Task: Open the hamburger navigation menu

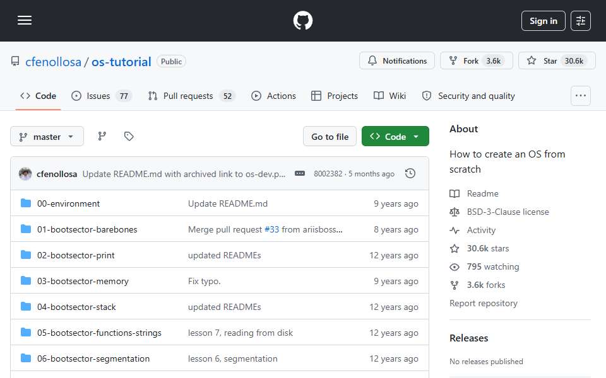Action: (x=25, y=20)
